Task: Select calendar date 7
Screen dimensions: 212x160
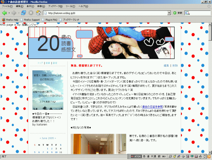Action: (x=43, y=152)
